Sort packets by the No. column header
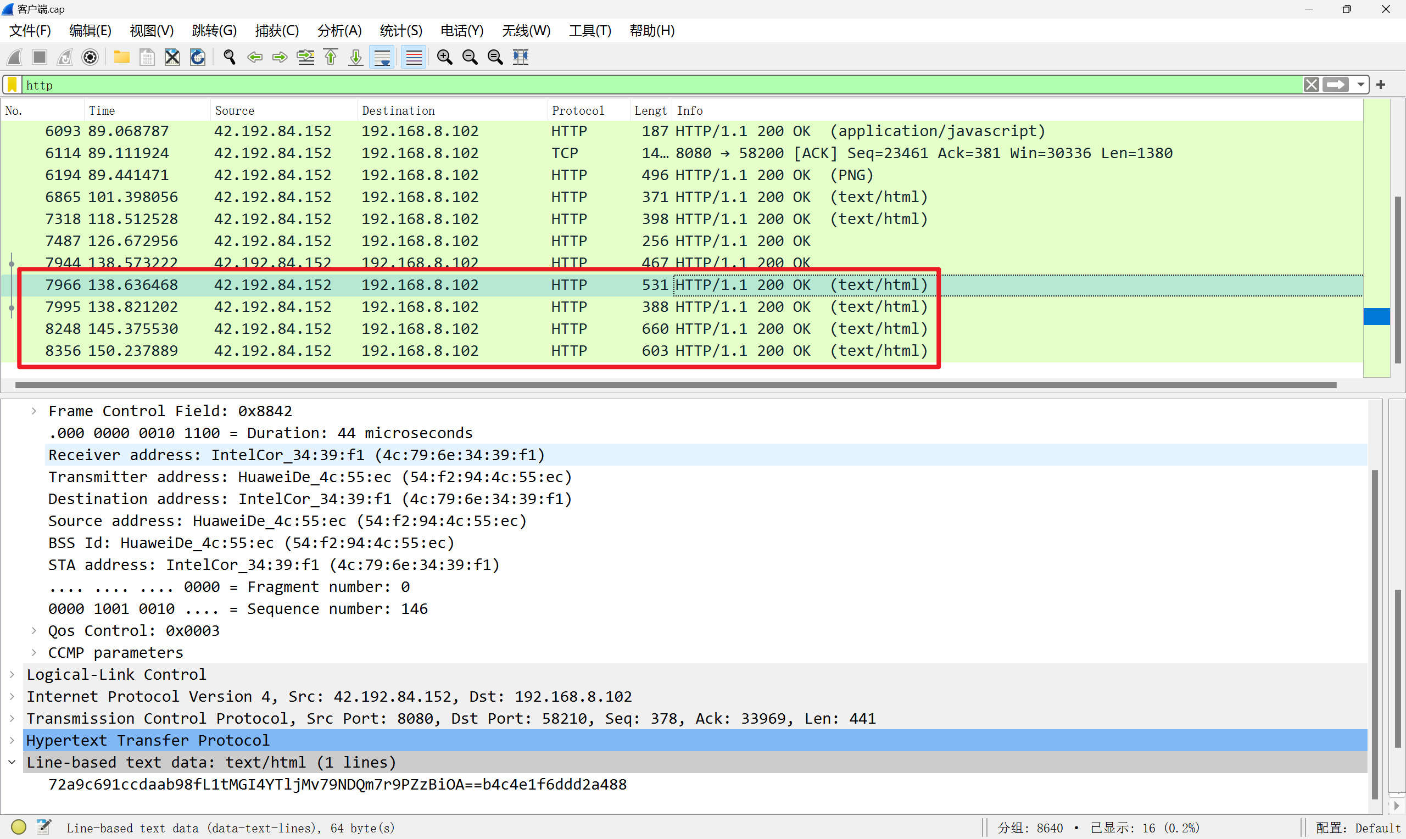 [42, 111]
